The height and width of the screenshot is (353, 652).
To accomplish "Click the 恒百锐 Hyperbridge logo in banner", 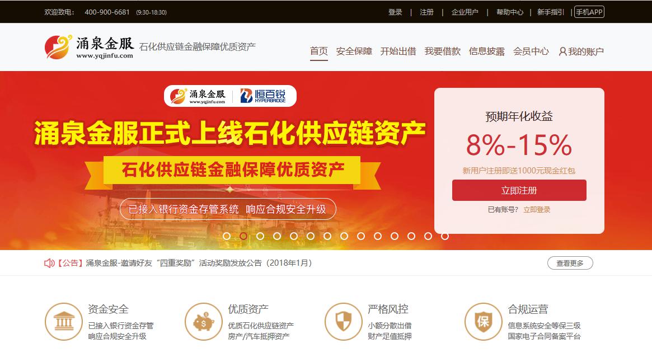I will tap(263, 96).
